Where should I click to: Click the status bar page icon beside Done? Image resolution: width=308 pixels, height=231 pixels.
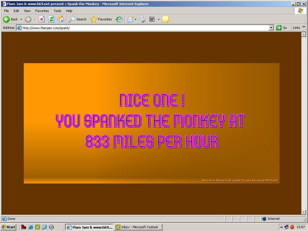coord(4,219)
